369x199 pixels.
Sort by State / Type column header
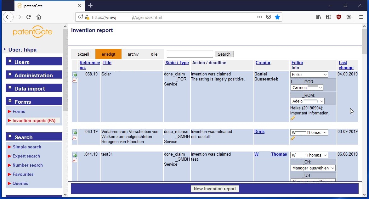click(x=177, y=63)
